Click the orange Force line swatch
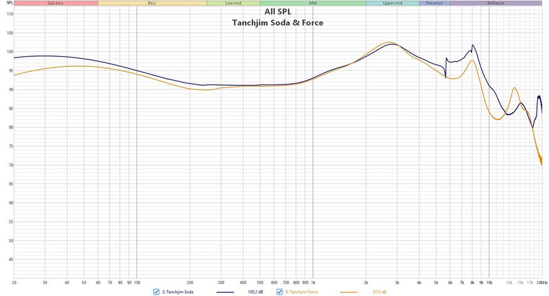This screenshot has width=549, height=296. point(349,292)
